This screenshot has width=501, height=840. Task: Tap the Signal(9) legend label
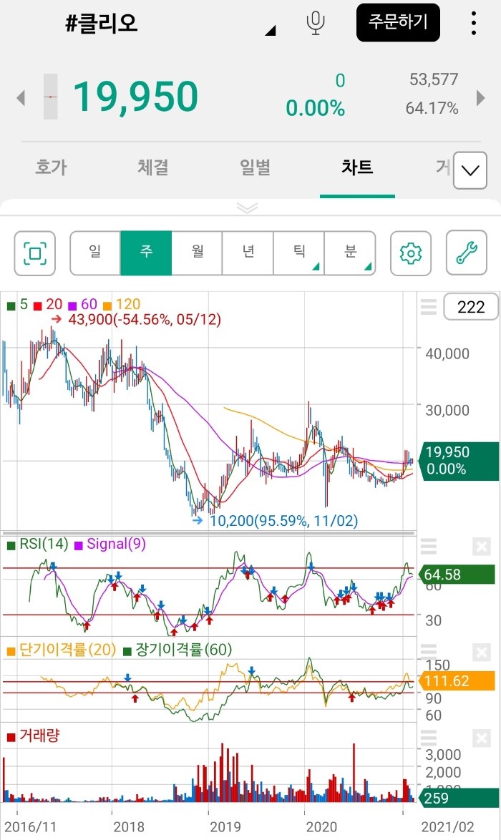pyautogui.click(x=110, y=544)
